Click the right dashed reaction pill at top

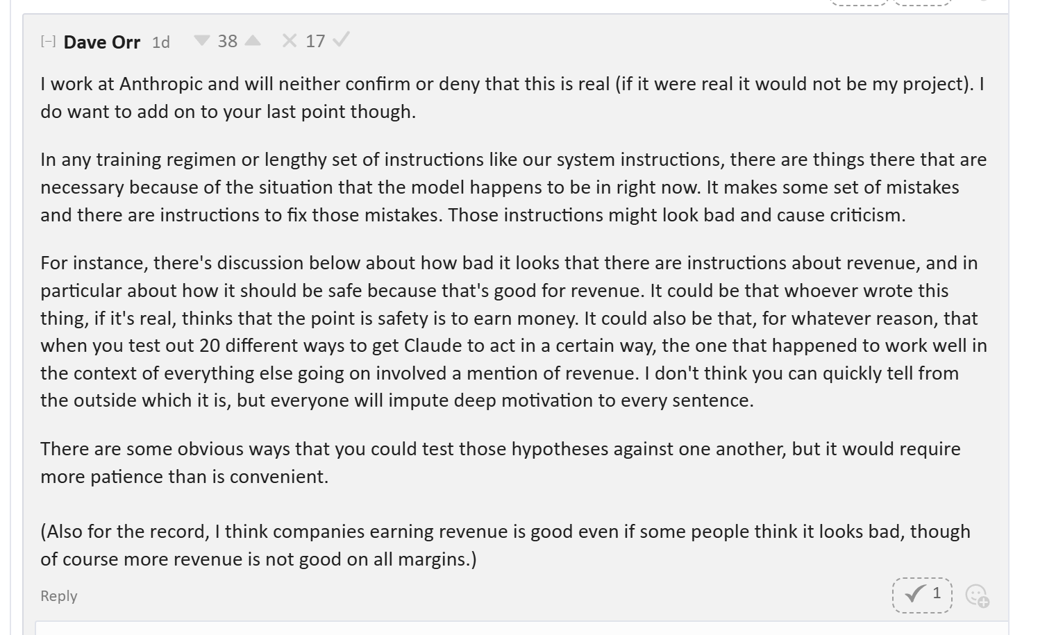pos(922,2)
